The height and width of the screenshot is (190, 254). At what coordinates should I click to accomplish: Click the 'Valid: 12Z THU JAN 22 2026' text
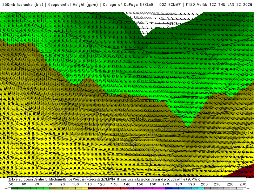click(224, 5)
